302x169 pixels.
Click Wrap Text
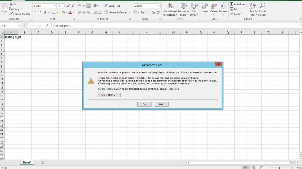(112, 6)
